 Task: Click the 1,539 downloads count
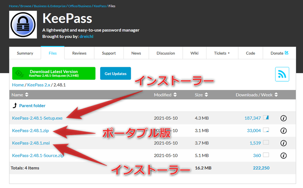coord(255,143)
